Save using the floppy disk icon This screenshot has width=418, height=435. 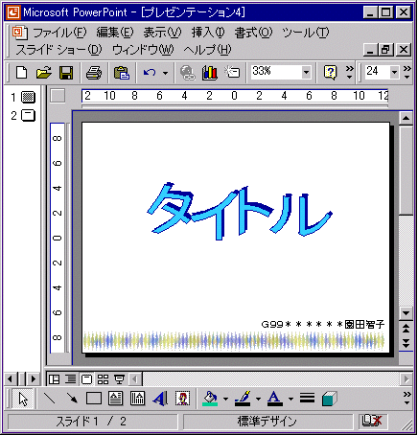pyautogui.click(x=66, y=73)
